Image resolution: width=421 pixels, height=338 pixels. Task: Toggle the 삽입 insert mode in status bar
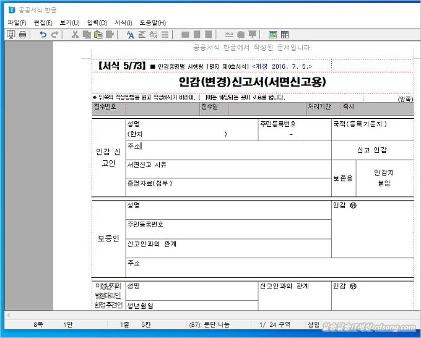pyautogui.click(x=313, y=325)
